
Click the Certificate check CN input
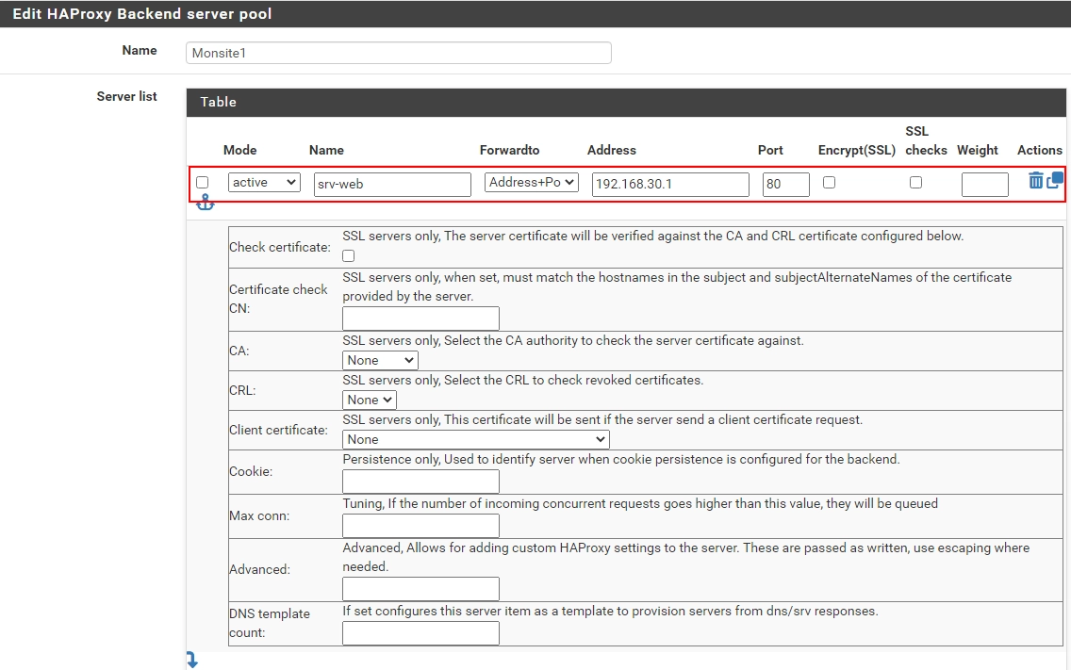pyautogui.click(x=420, y=319)
